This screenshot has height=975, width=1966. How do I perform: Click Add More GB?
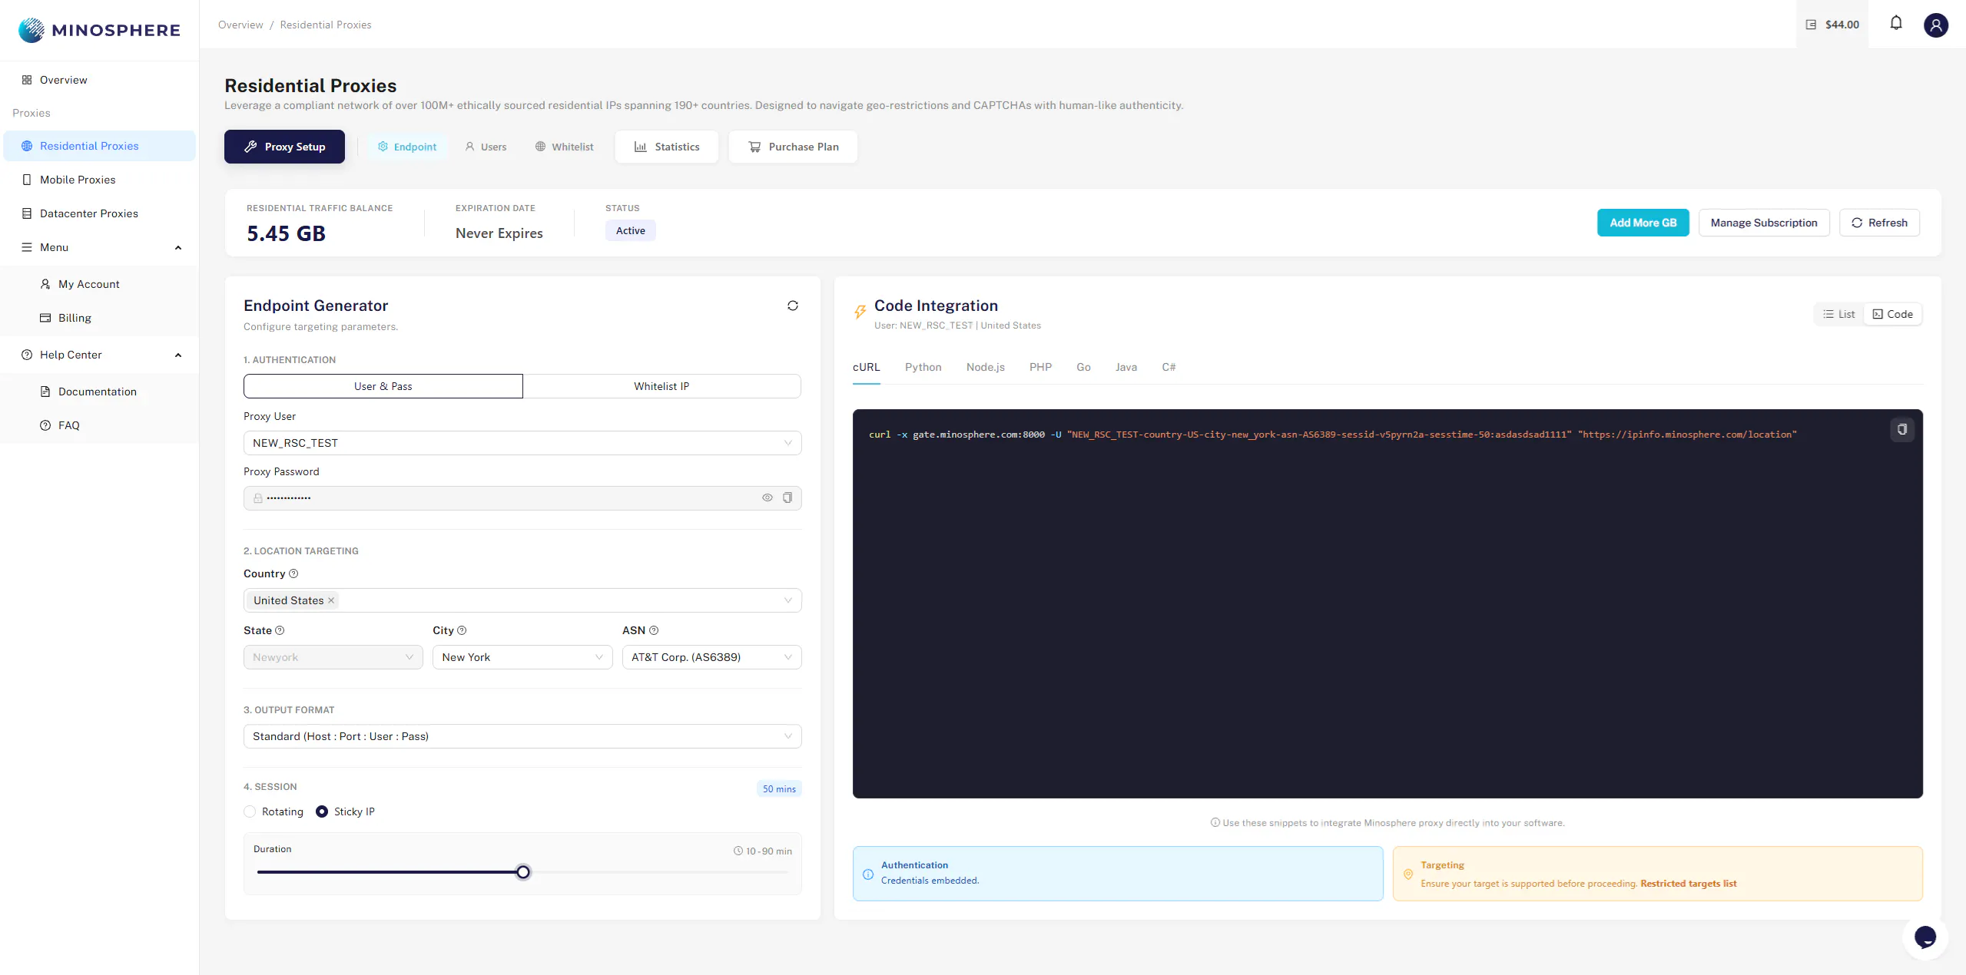tap(1643, 223)
